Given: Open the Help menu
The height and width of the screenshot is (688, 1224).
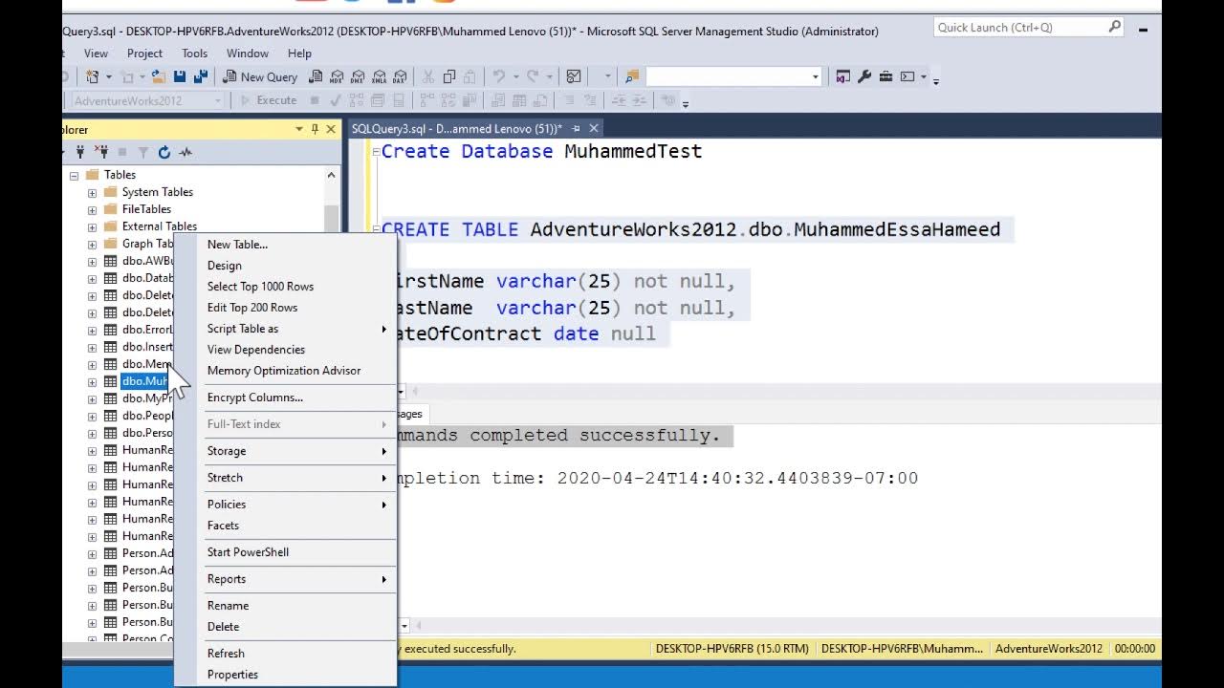Looking at the screenshot, I should point(299,54).
